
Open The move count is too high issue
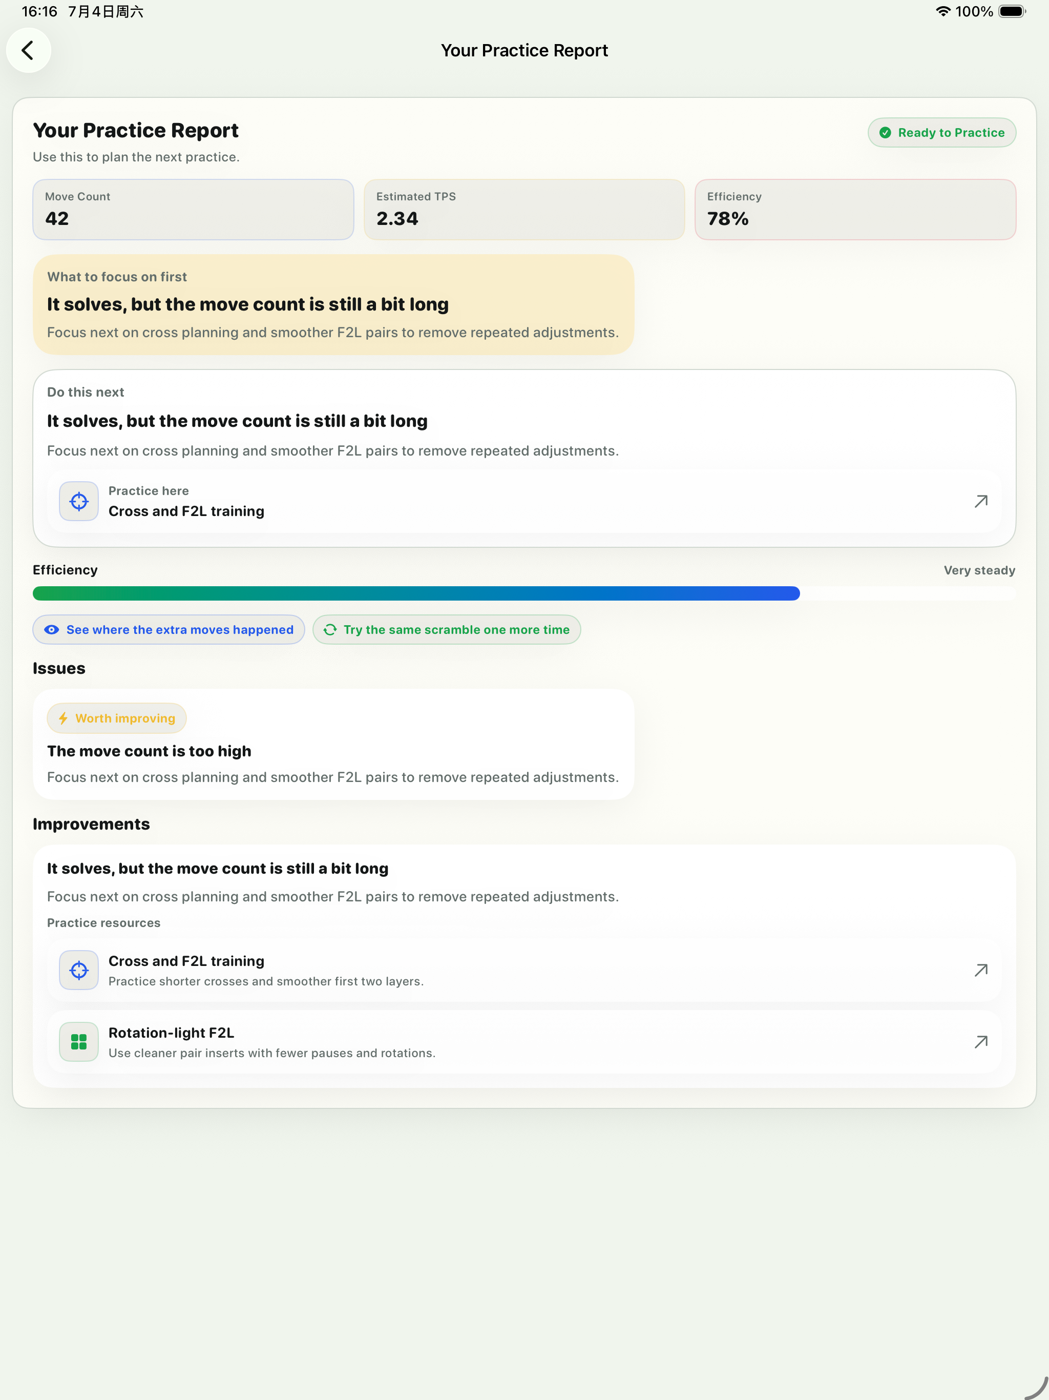[333, 744]
